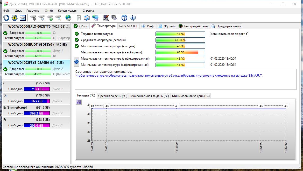The image size is (303, 171).
Task: Click the globe with disk toolbar icon
Action: pyautogui.click(x=68, y=18)
